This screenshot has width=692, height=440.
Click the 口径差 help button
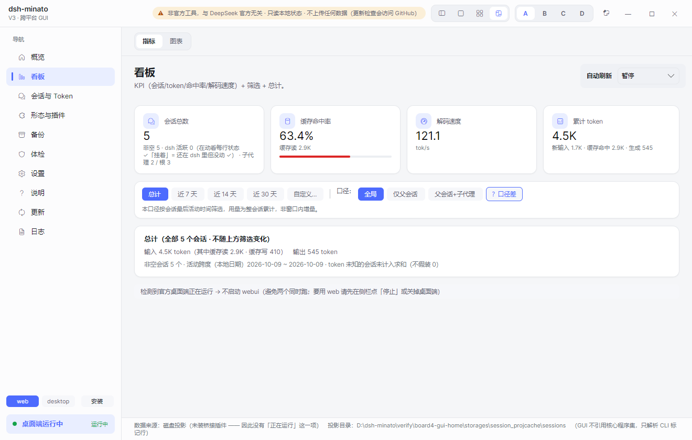pos(504,194)
